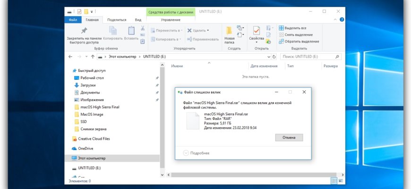This screenshot has height=189, width=411.
Task: Open the SSD folder in the navigation pane
Action: tap(80, 121)
